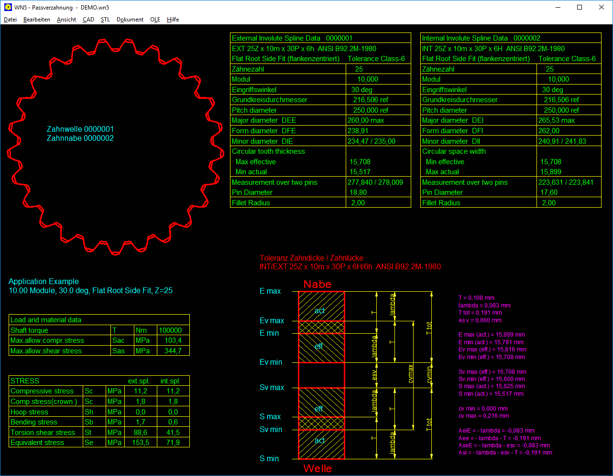Image resolution: width=613 pixels, height=476 pixels.
Task: Open the OLE menu
Action: coord(155,20)
